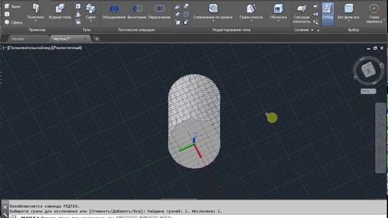Open the Реалистичный visual style menu

point(67,48)
